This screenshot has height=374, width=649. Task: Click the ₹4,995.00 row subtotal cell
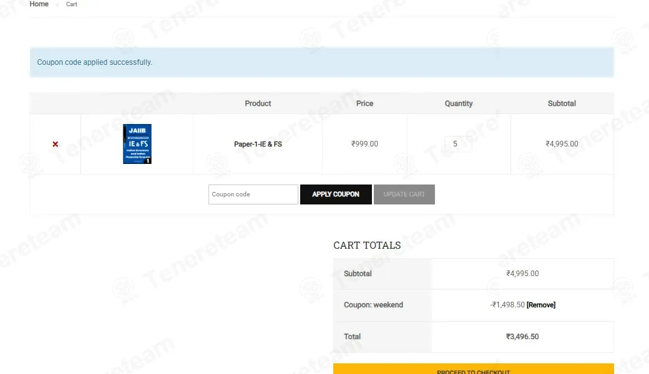tap(562, 144)
